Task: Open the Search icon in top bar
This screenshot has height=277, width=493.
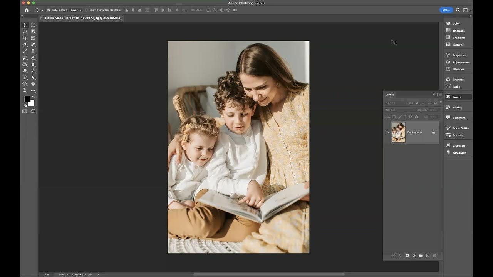Action: (458, 10)
